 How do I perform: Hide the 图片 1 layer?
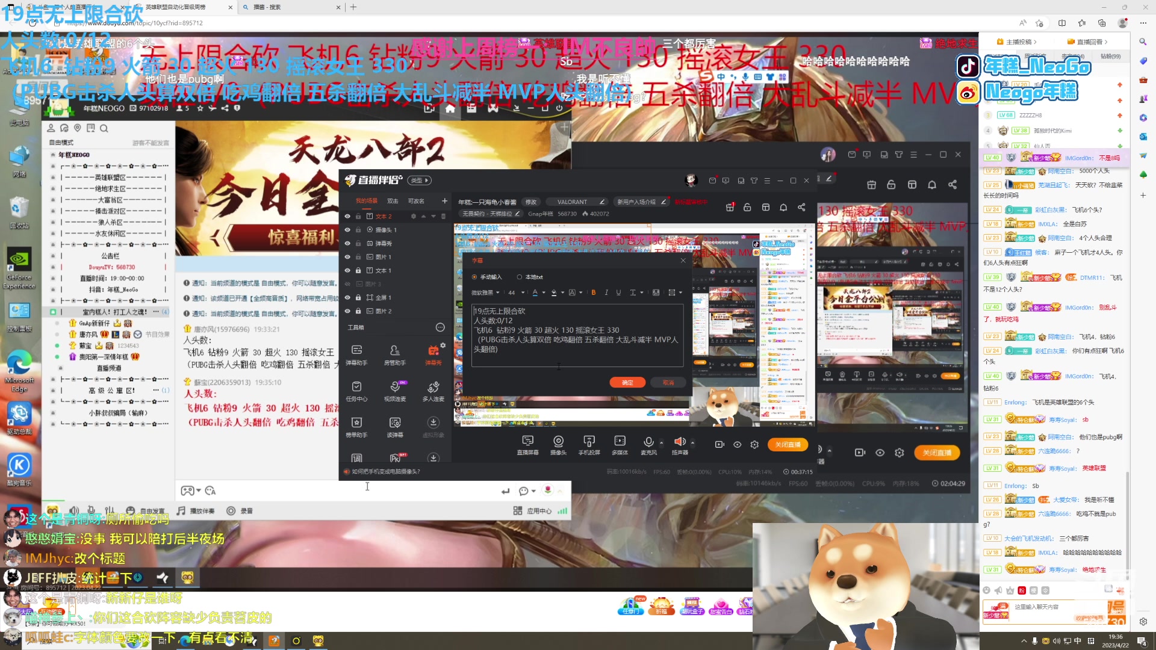347,257
